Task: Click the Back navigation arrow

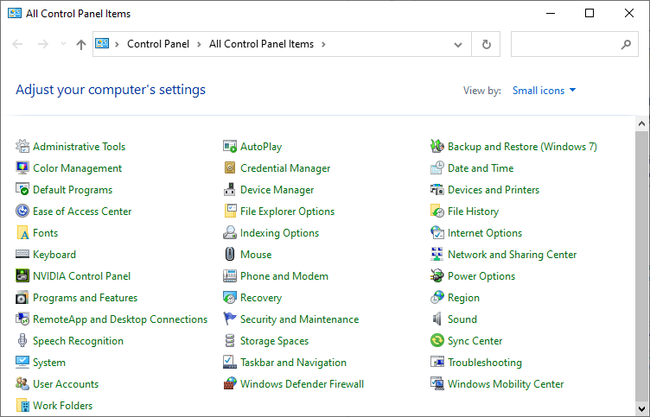Action: click(17, 44)
